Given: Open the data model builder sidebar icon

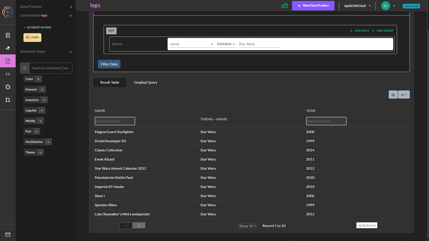Looking at the screenshot, I should click(8, 48).
